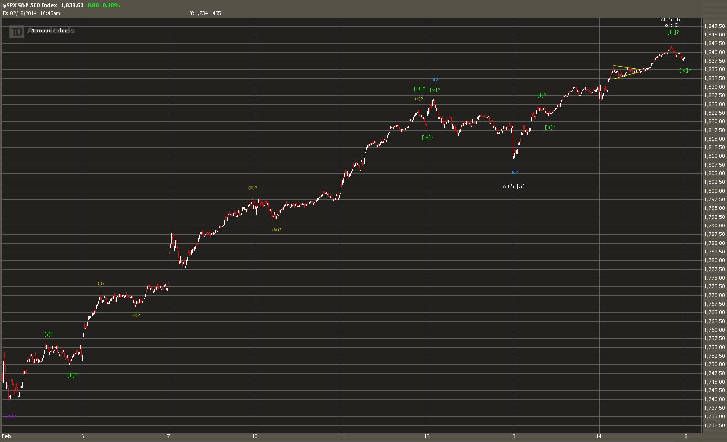Select the 1,837.50 price axis label

[715, 61]
